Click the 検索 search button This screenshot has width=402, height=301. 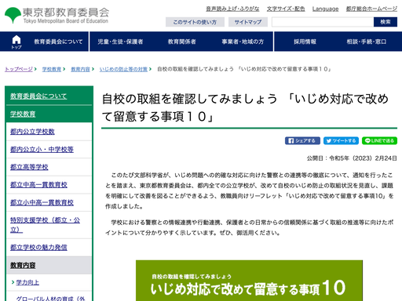(x=386, y=22)
